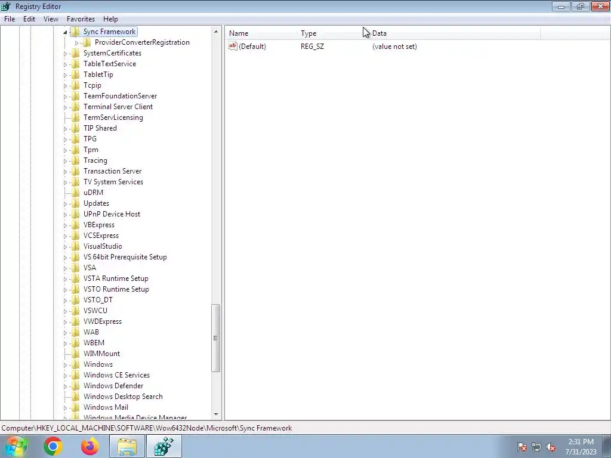Viewport: 611px width, 458px height.
Task: Open Firefox from the taskbar
Action: pos(90,446)
